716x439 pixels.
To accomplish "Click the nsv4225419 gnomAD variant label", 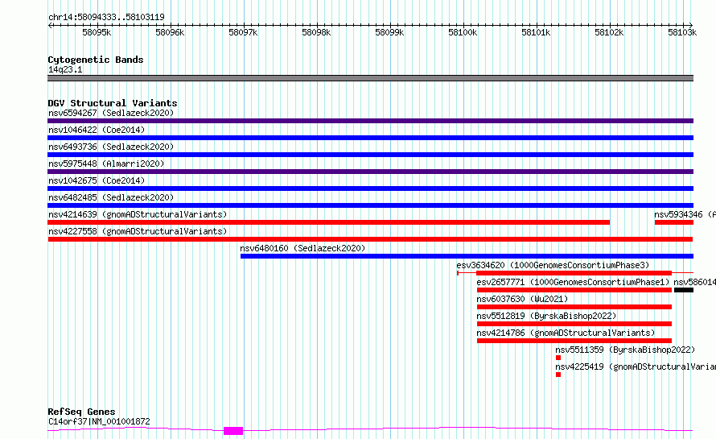I will click(636, 367).
